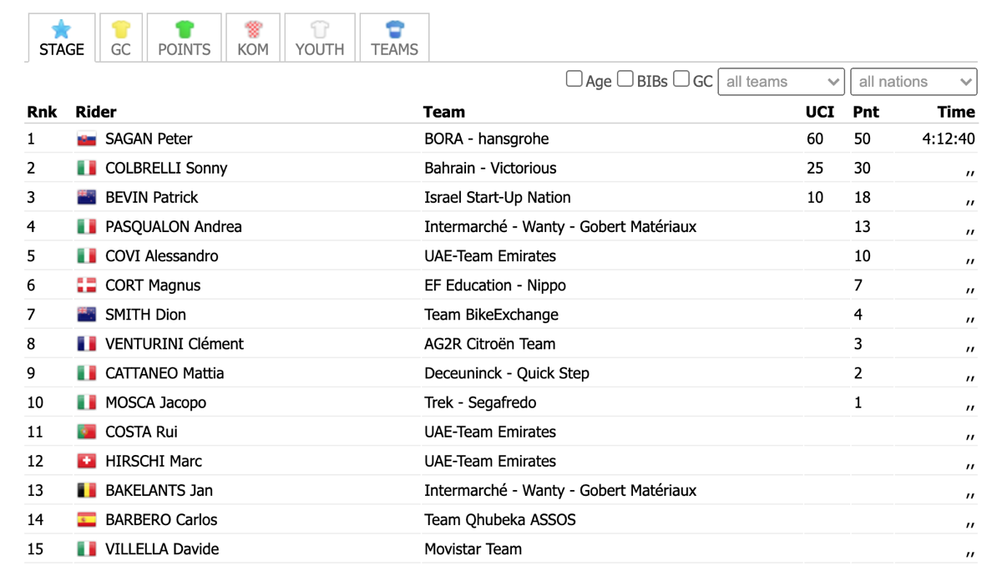The width and height of the screenshot is (1002, 566).
Task: Open rider SAGAN Peter's profile
Action: 149,139
